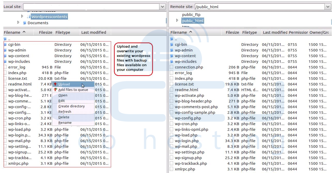Click the remote wp-admin folder icon
This screenshot has height=173, width=332.
pos(172,50)
